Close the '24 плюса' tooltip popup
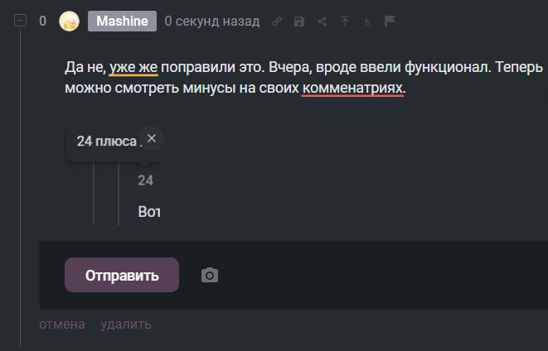The image size is (548, 351). (151, 138)
